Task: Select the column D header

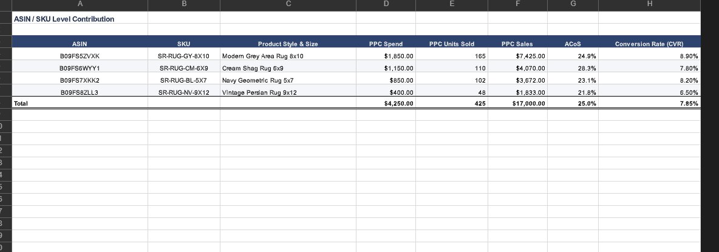Action: click(386, 4)
